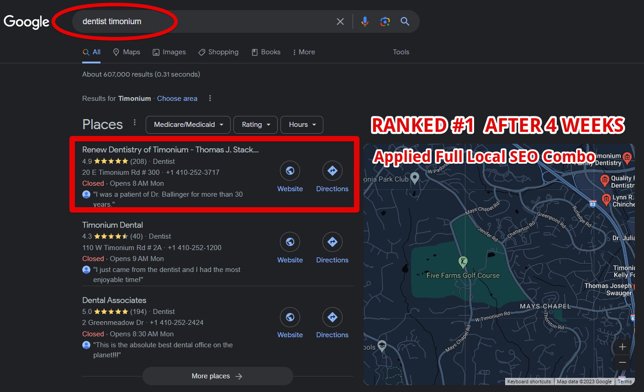Click the Five Farms Golf Course marker
Screen dimensions: 644x392
tap(463, 262)
